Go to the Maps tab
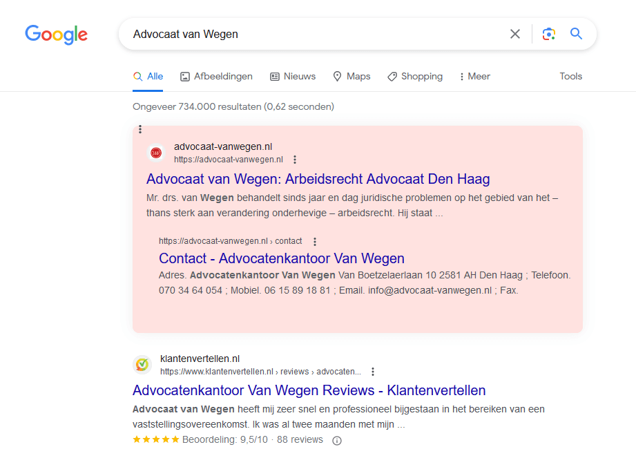 (351, 77)
